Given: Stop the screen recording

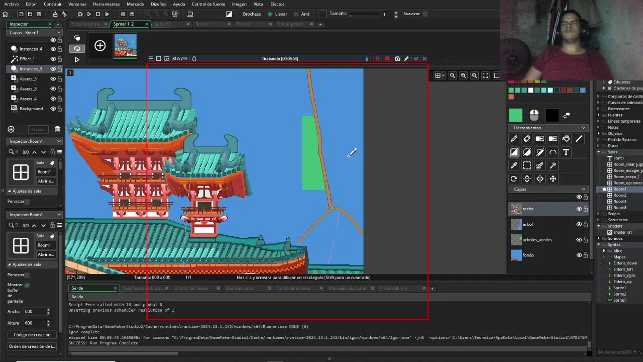Looking at the screenshot, I should pyautogui.click(x=387, y=59).
